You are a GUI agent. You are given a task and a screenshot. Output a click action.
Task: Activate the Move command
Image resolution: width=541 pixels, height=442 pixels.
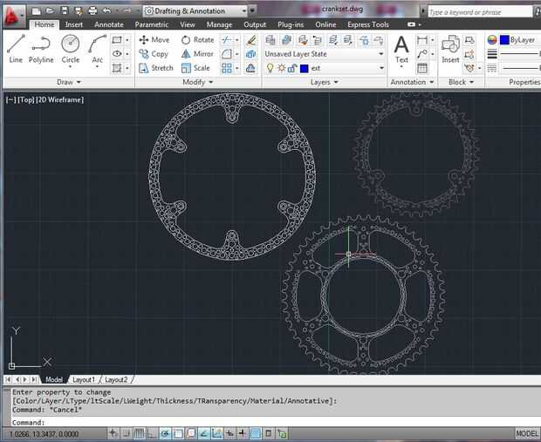point(154,40)
